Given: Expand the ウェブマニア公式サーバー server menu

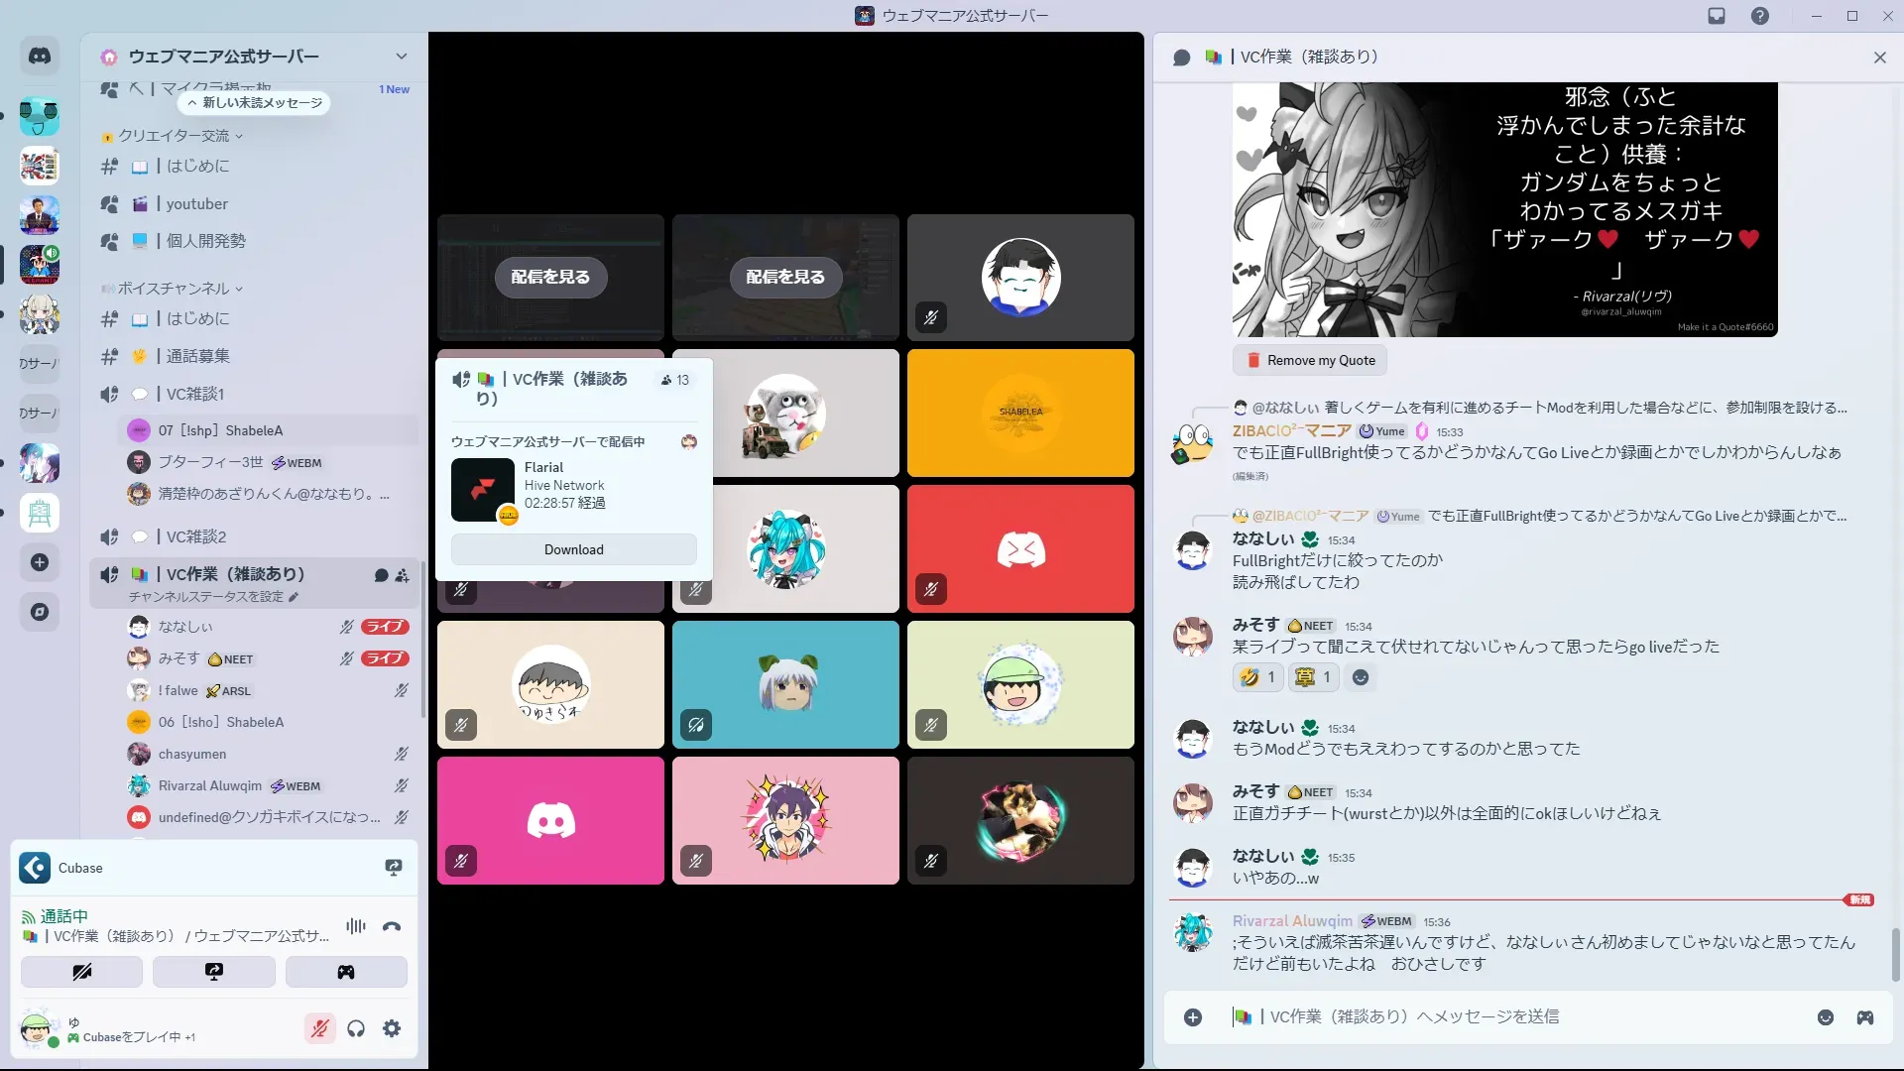Looking at the screenshot, I should (x=401, y=57).
